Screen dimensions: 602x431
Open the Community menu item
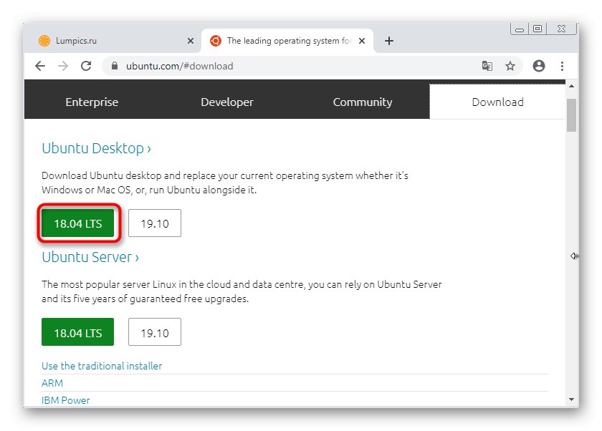(363, 102)
